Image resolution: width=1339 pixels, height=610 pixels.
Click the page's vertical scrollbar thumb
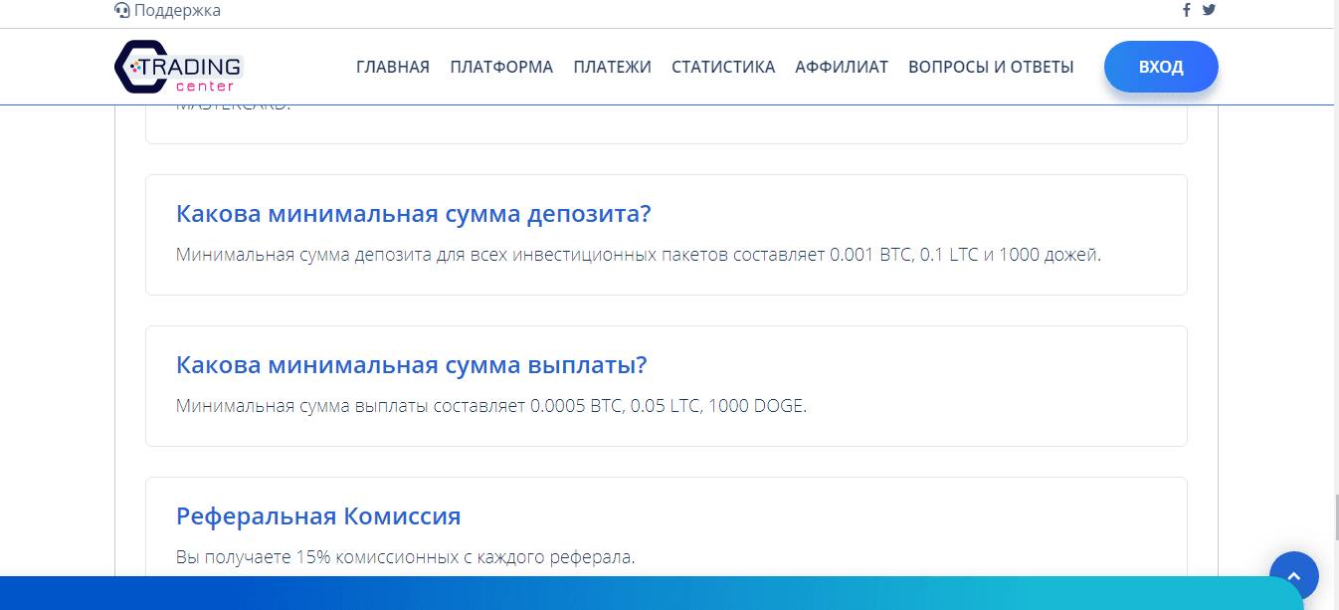[1334, 517]
